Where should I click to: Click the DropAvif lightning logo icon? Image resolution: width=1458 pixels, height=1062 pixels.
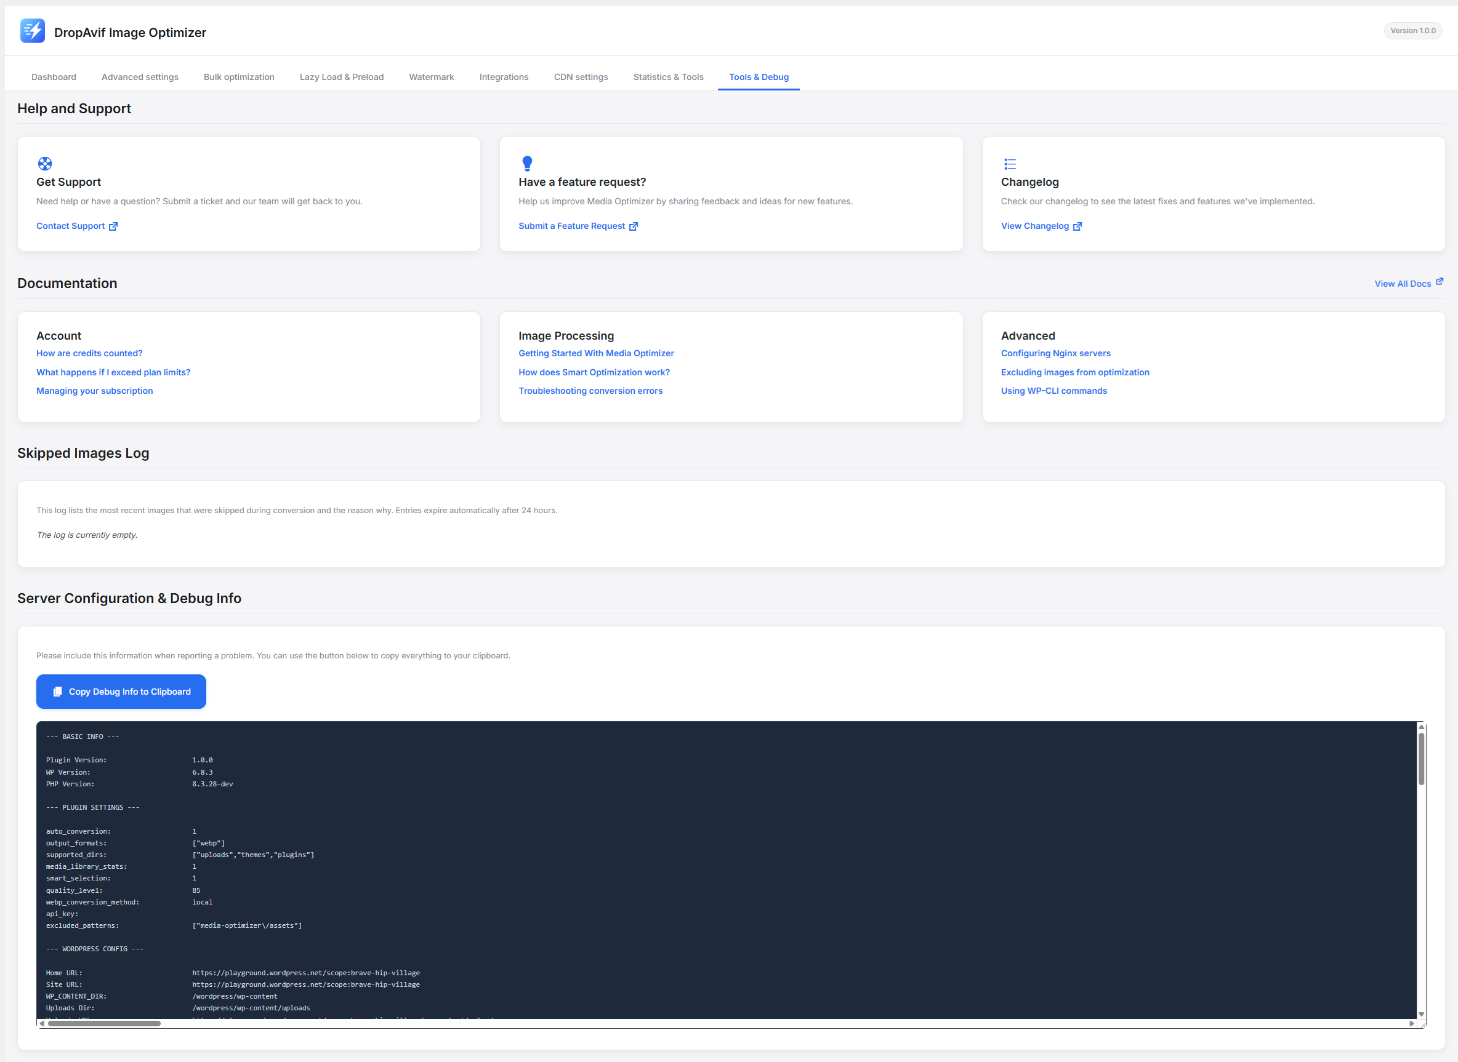tap(32, 31)
